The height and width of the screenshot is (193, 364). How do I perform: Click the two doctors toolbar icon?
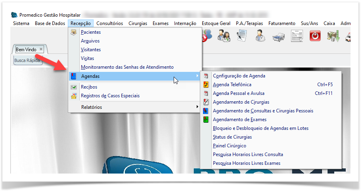(x=224, y=36)
